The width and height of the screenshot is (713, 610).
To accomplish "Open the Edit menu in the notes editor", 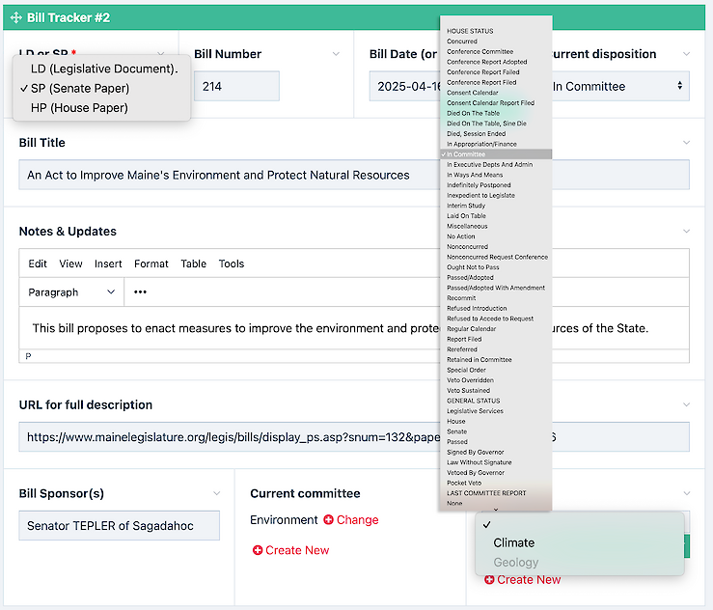I will (38, 263).
